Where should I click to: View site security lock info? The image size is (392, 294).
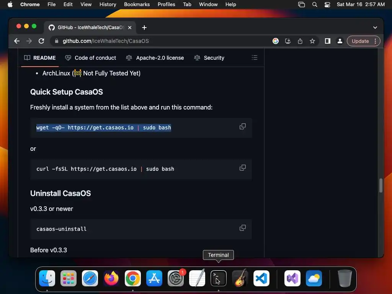coord(57,41)
